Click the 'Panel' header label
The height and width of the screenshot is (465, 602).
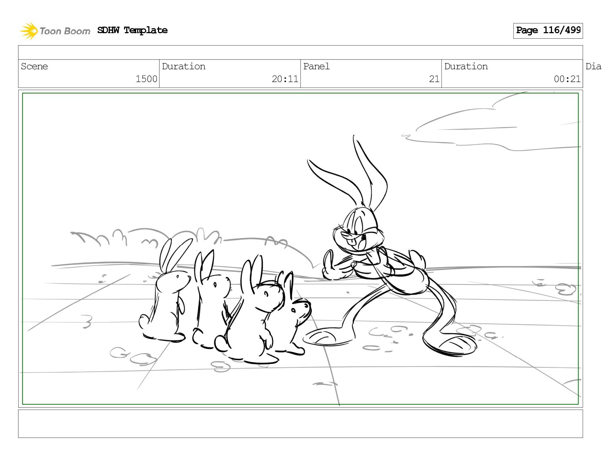tap(316, 66)
